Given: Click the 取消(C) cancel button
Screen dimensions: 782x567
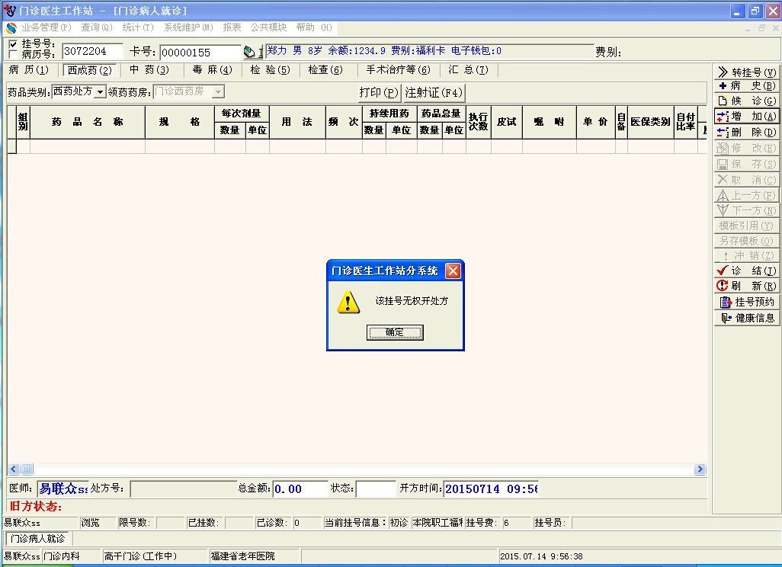Looking at the screenshot, I should [747, 180].
